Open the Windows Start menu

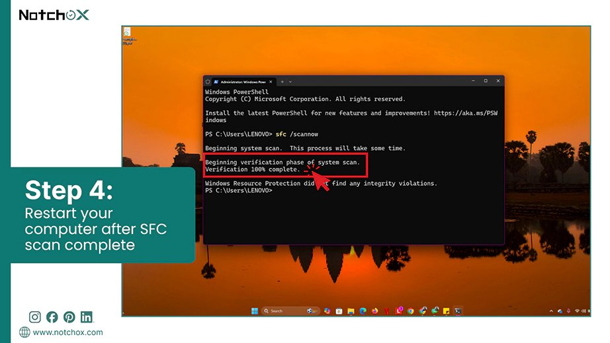(x=255, y=311)
